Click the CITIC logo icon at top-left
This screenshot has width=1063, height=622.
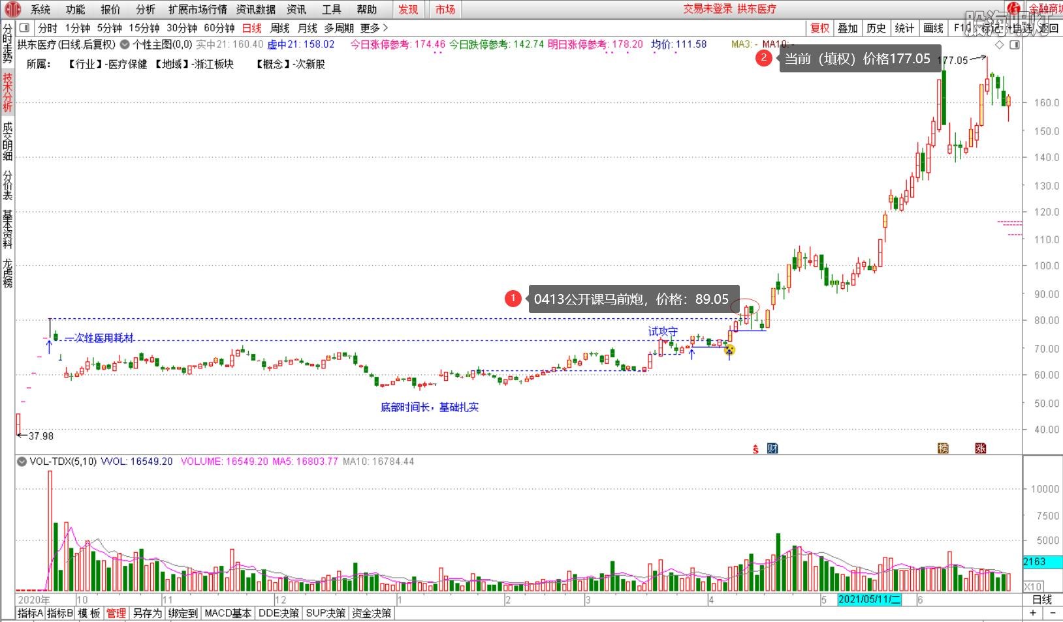(x=12, y=9)
